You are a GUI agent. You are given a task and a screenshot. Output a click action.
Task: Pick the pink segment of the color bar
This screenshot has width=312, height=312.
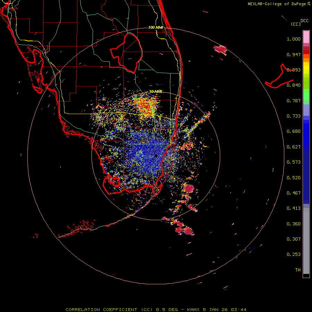point(306,37)
